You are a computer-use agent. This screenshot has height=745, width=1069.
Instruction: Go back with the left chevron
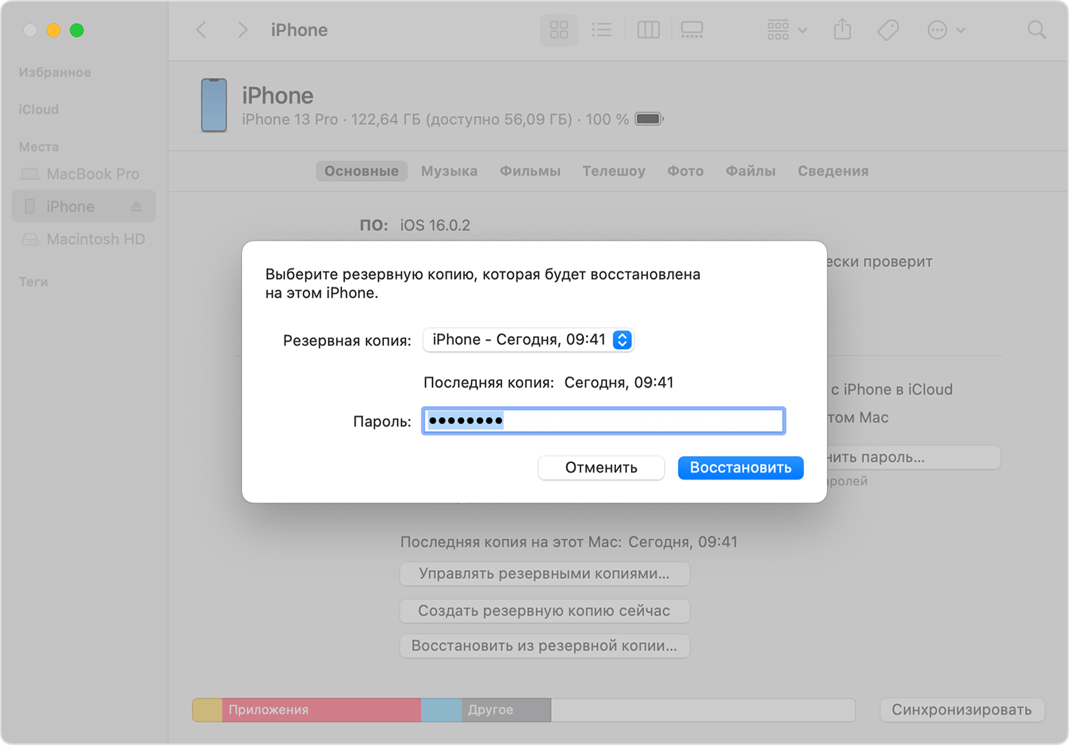pyautogui.click(x=201, y=30)
